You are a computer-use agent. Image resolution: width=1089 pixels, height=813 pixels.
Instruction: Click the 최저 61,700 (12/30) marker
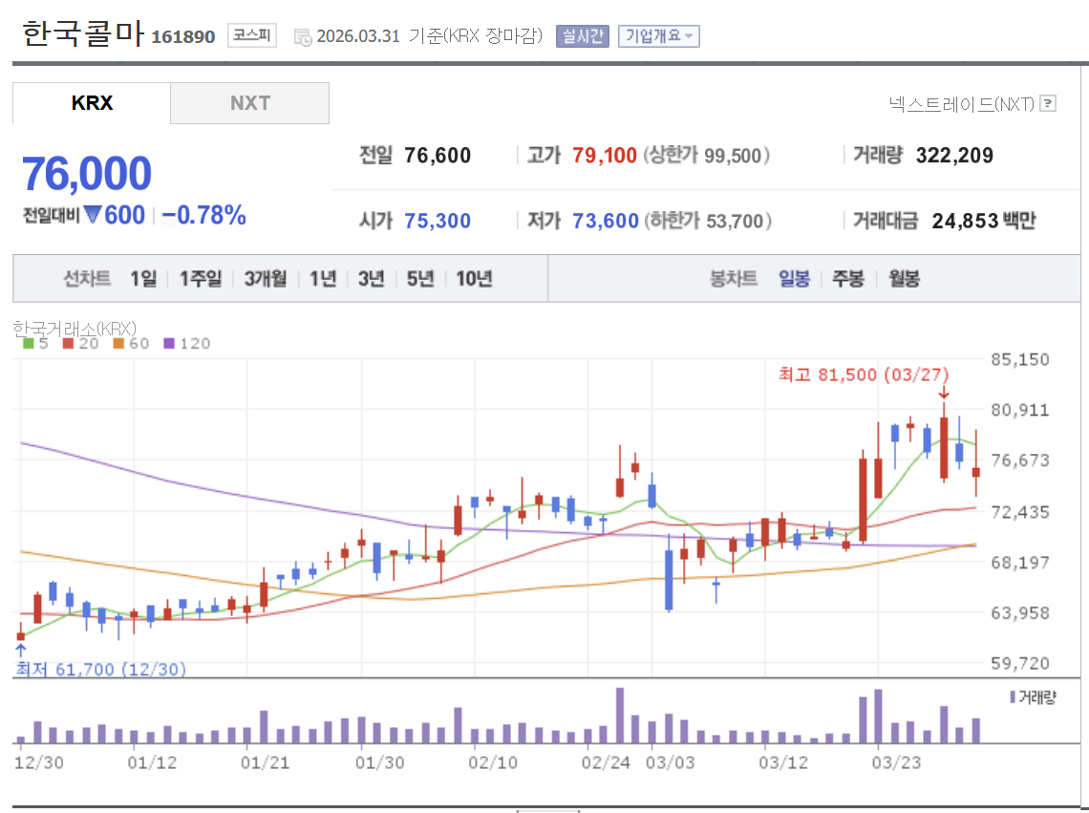[100, 669]
